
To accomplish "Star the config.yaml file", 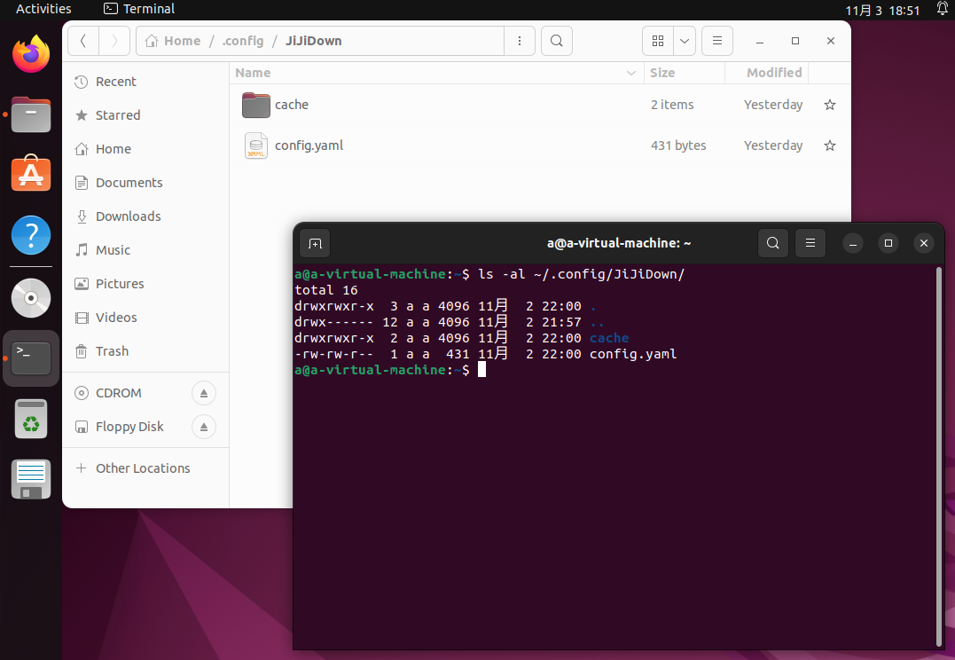I will (830, 145).
